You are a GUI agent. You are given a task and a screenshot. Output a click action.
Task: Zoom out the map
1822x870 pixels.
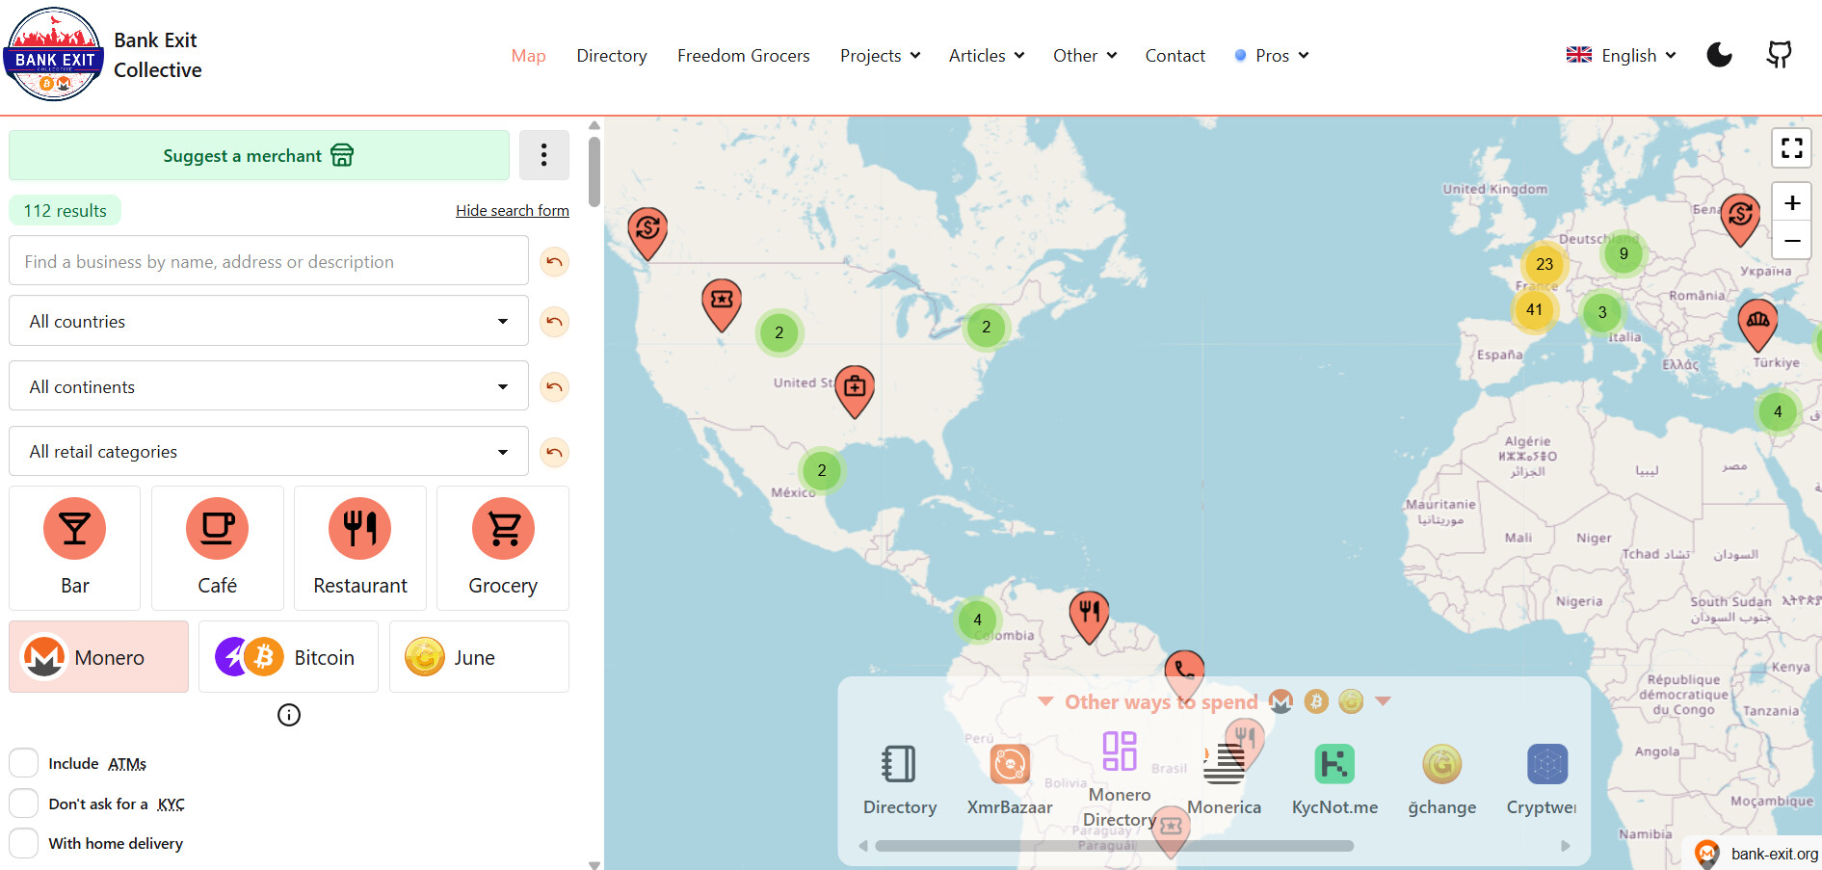1791,240
